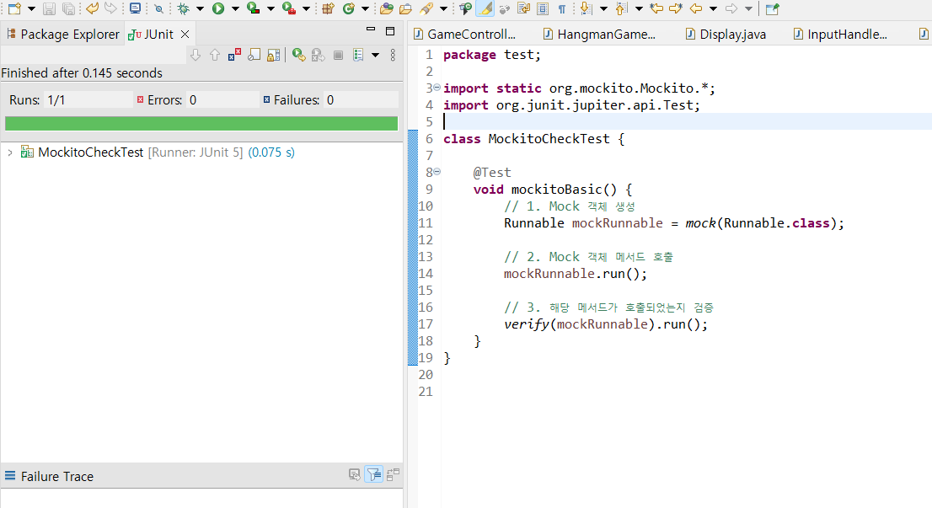Click the Compare Actual With Expected icon
Viewport: 932px width, 508px height.
pos(393,474)
